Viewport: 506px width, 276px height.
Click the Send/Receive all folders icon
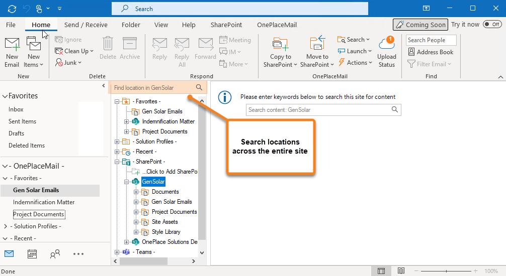[x=12, y=9]
